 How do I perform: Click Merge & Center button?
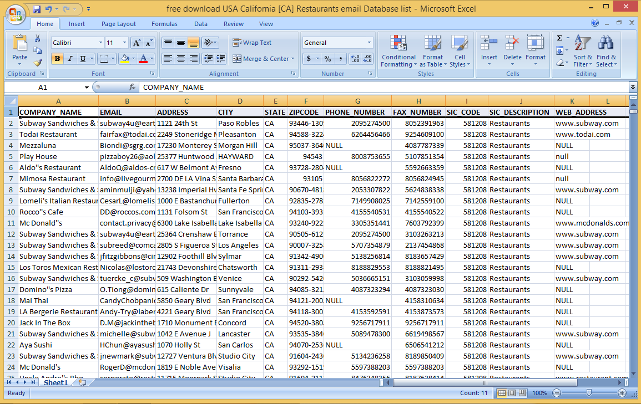(x=261, y=59)
